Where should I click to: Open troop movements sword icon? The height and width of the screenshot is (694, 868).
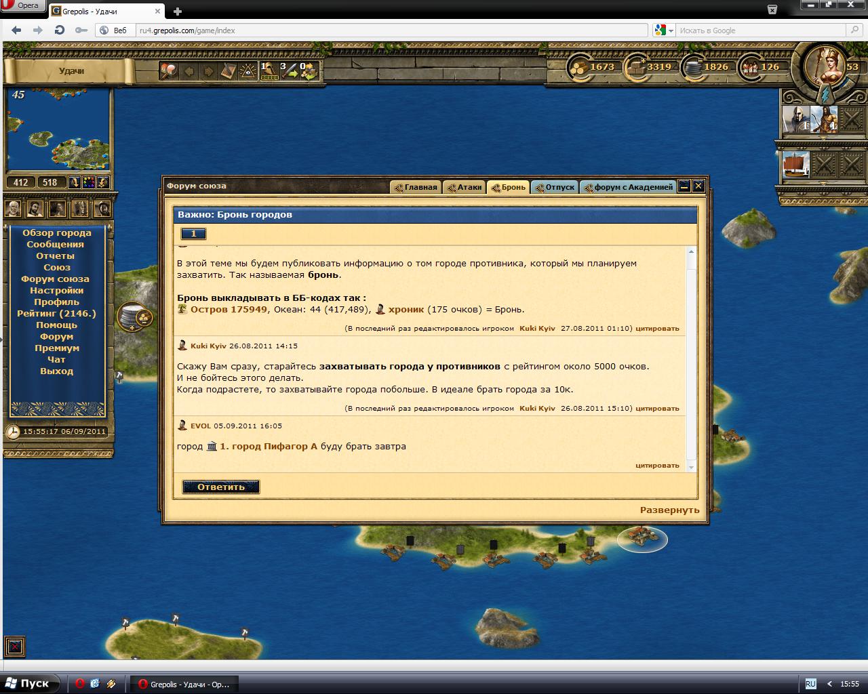(290, 71)
